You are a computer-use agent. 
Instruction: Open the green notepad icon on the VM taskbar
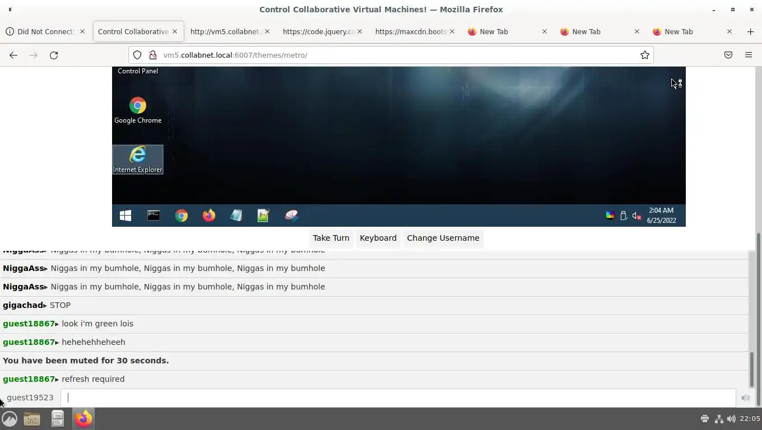tap(263, 216)
